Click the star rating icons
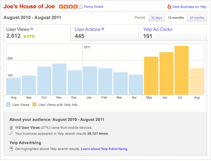Image resolution: width=211 pixels, height=161 pixels. [x=70, y=7]
